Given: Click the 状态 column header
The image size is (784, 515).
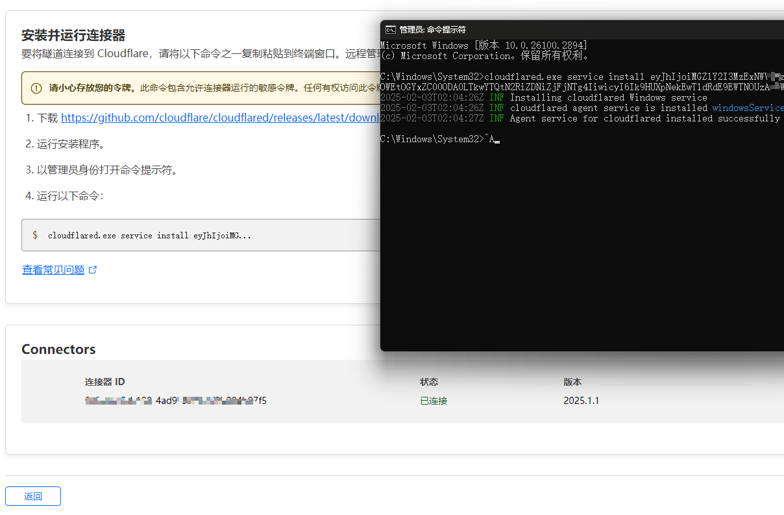Looking at the screenshot, I should click(429, 382).
